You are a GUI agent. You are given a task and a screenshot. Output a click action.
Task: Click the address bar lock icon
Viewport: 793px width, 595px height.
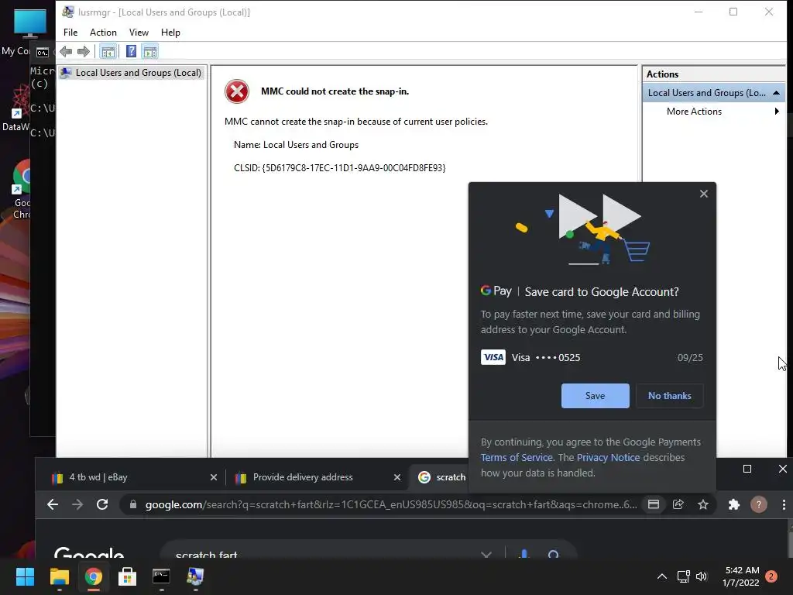132,504
